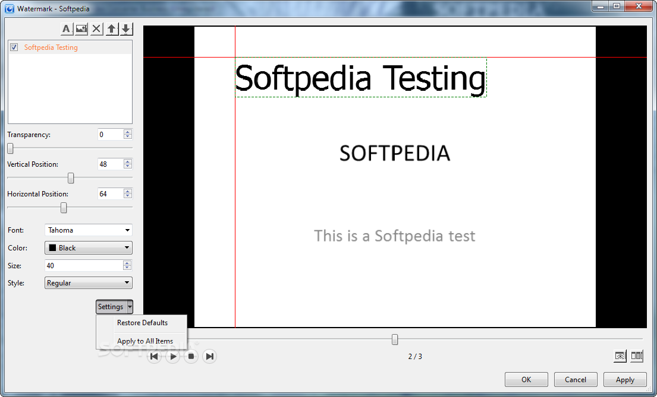Viewport: 657px width, 397px height.
Task: Select the Softpedia Testing list item
Action: (70, 47)
